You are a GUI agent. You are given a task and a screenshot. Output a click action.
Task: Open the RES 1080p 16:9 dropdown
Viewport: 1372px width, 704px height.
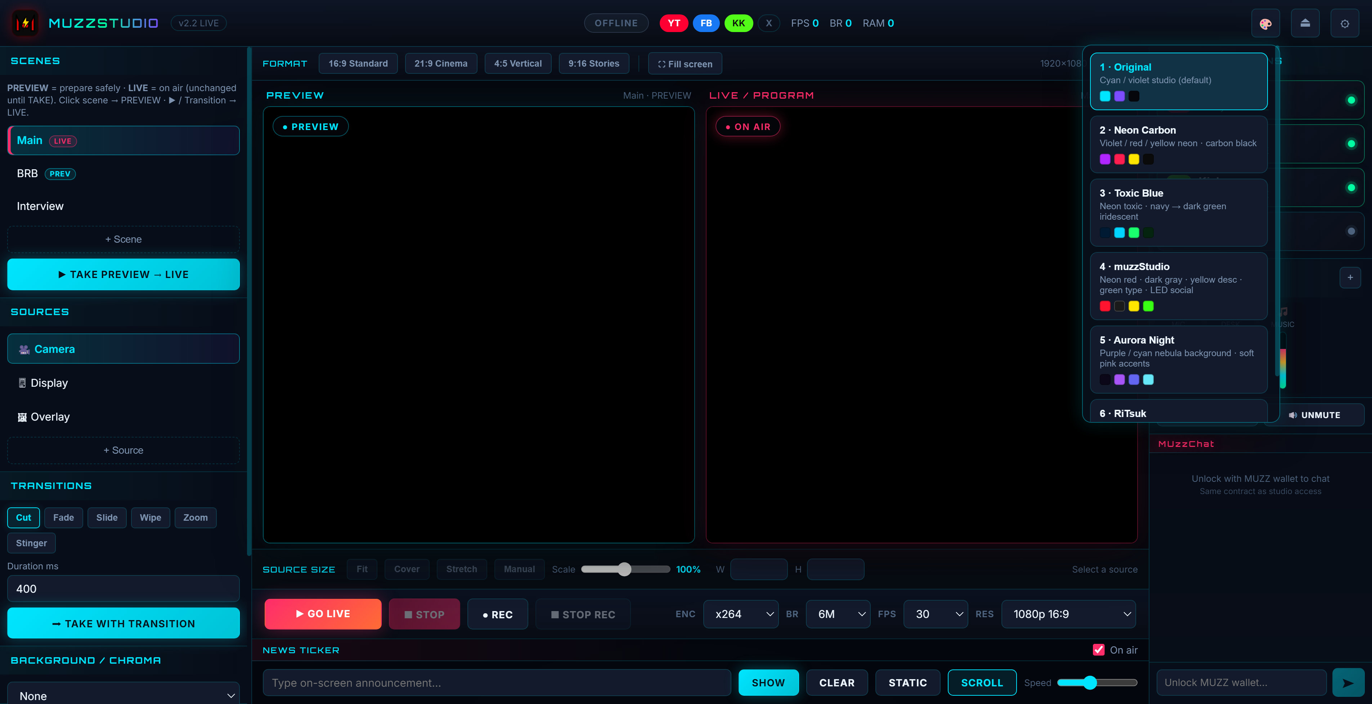coord(1068,614)
